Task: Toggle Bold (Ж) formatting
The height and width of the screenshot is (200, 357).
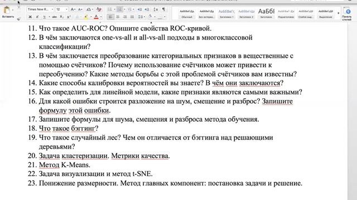Action: tap(30, 17)
